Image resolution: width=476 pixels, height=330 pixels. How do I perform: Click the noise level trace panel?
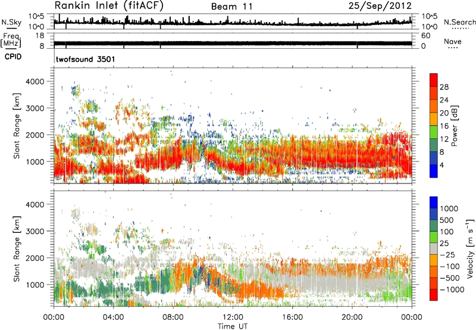[233, 21]
